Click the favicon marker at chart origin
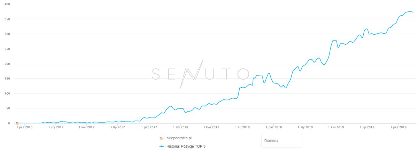Screen dimensions: 418x150 [17, 123]
